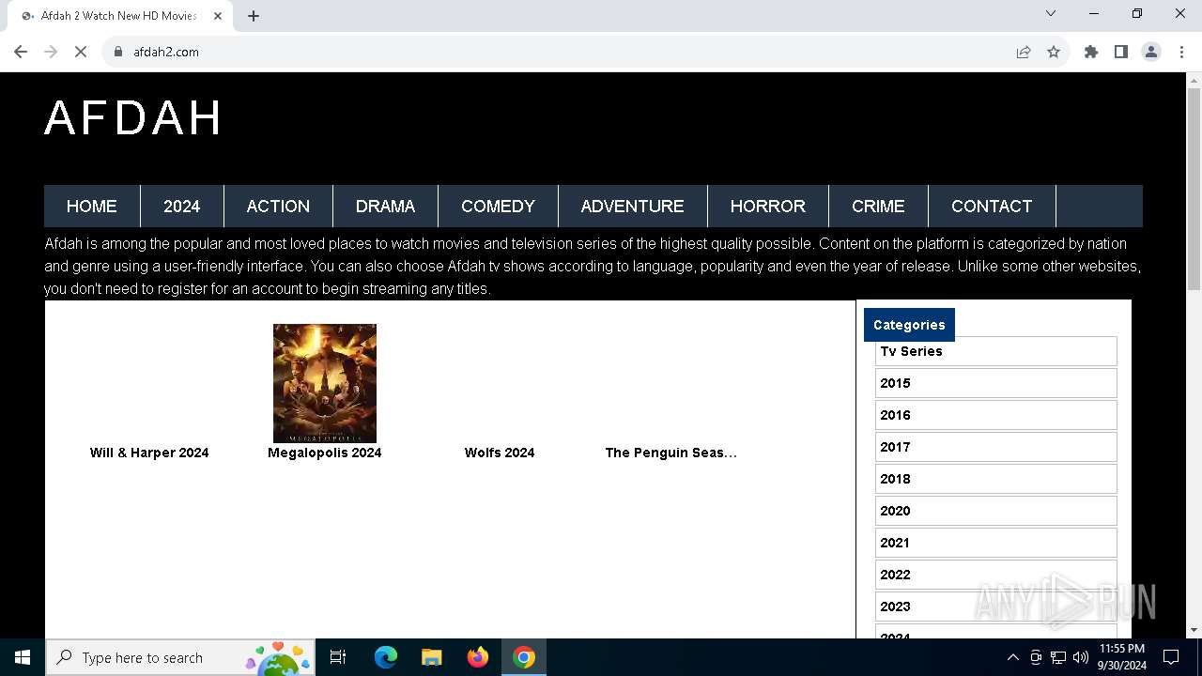Launch Firefox from taskbar
The height and width of the screenshot is (676, 1202).
478,657
